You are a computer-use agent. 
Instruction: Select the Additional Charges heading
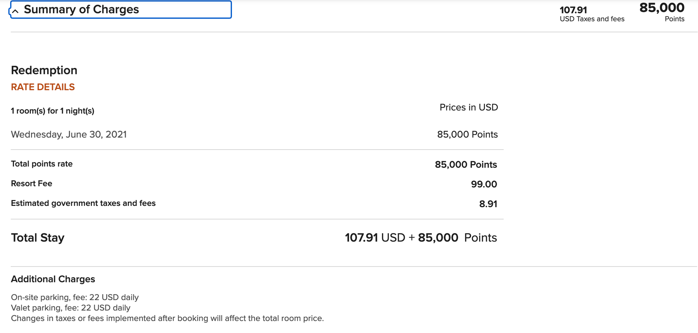coord(53,279)
